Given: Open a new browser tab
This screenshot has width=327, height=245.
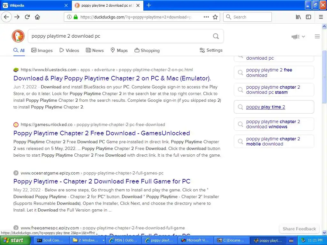Looking at the screenshot, I should pyautogui.click(x=149, y=5).
